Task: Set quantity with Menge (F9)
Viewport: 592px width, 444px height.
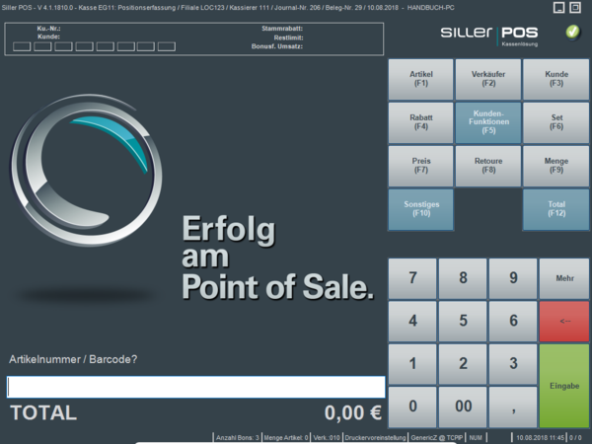Action: [x=555, y=165]
